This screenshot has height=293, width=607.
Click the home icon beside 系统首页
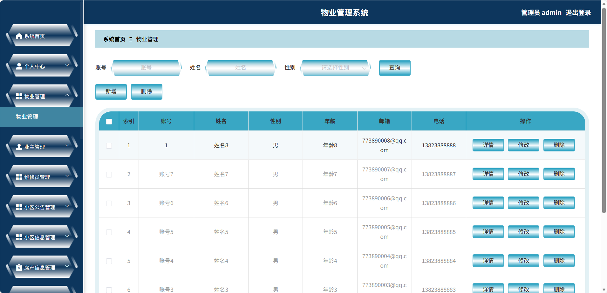click(x=19, y=36)
